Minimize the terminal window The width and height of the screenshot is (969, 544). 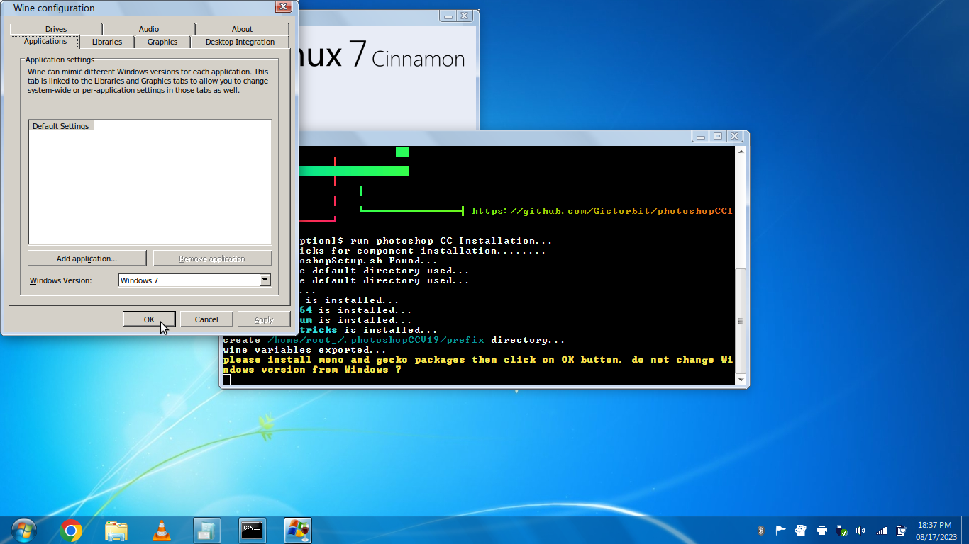click(702, 136)
